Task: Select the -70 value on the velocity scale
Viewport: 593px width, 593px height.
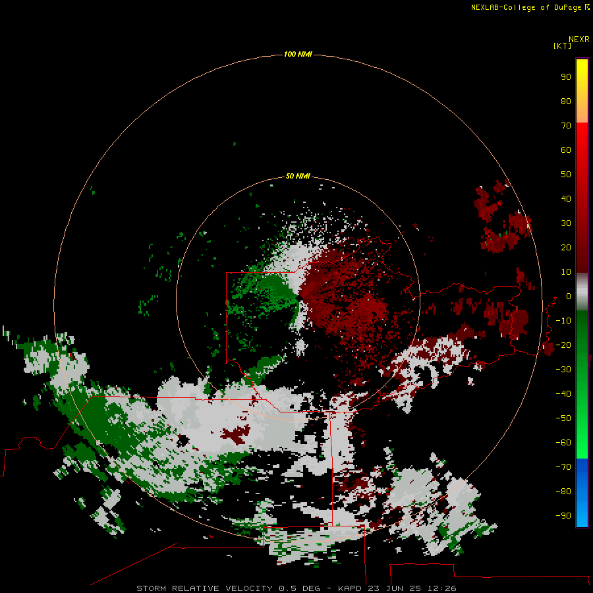Action: pyautogui.click(x=563, y=467)
